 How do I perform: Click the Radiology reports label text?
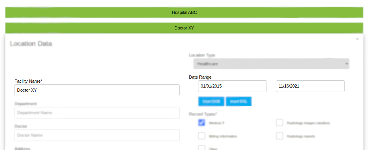pos(300,136)
